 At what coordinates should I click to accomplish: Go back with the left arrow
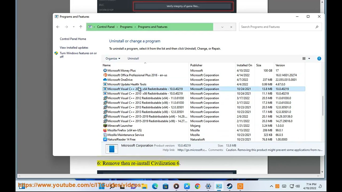pos(58,27)
